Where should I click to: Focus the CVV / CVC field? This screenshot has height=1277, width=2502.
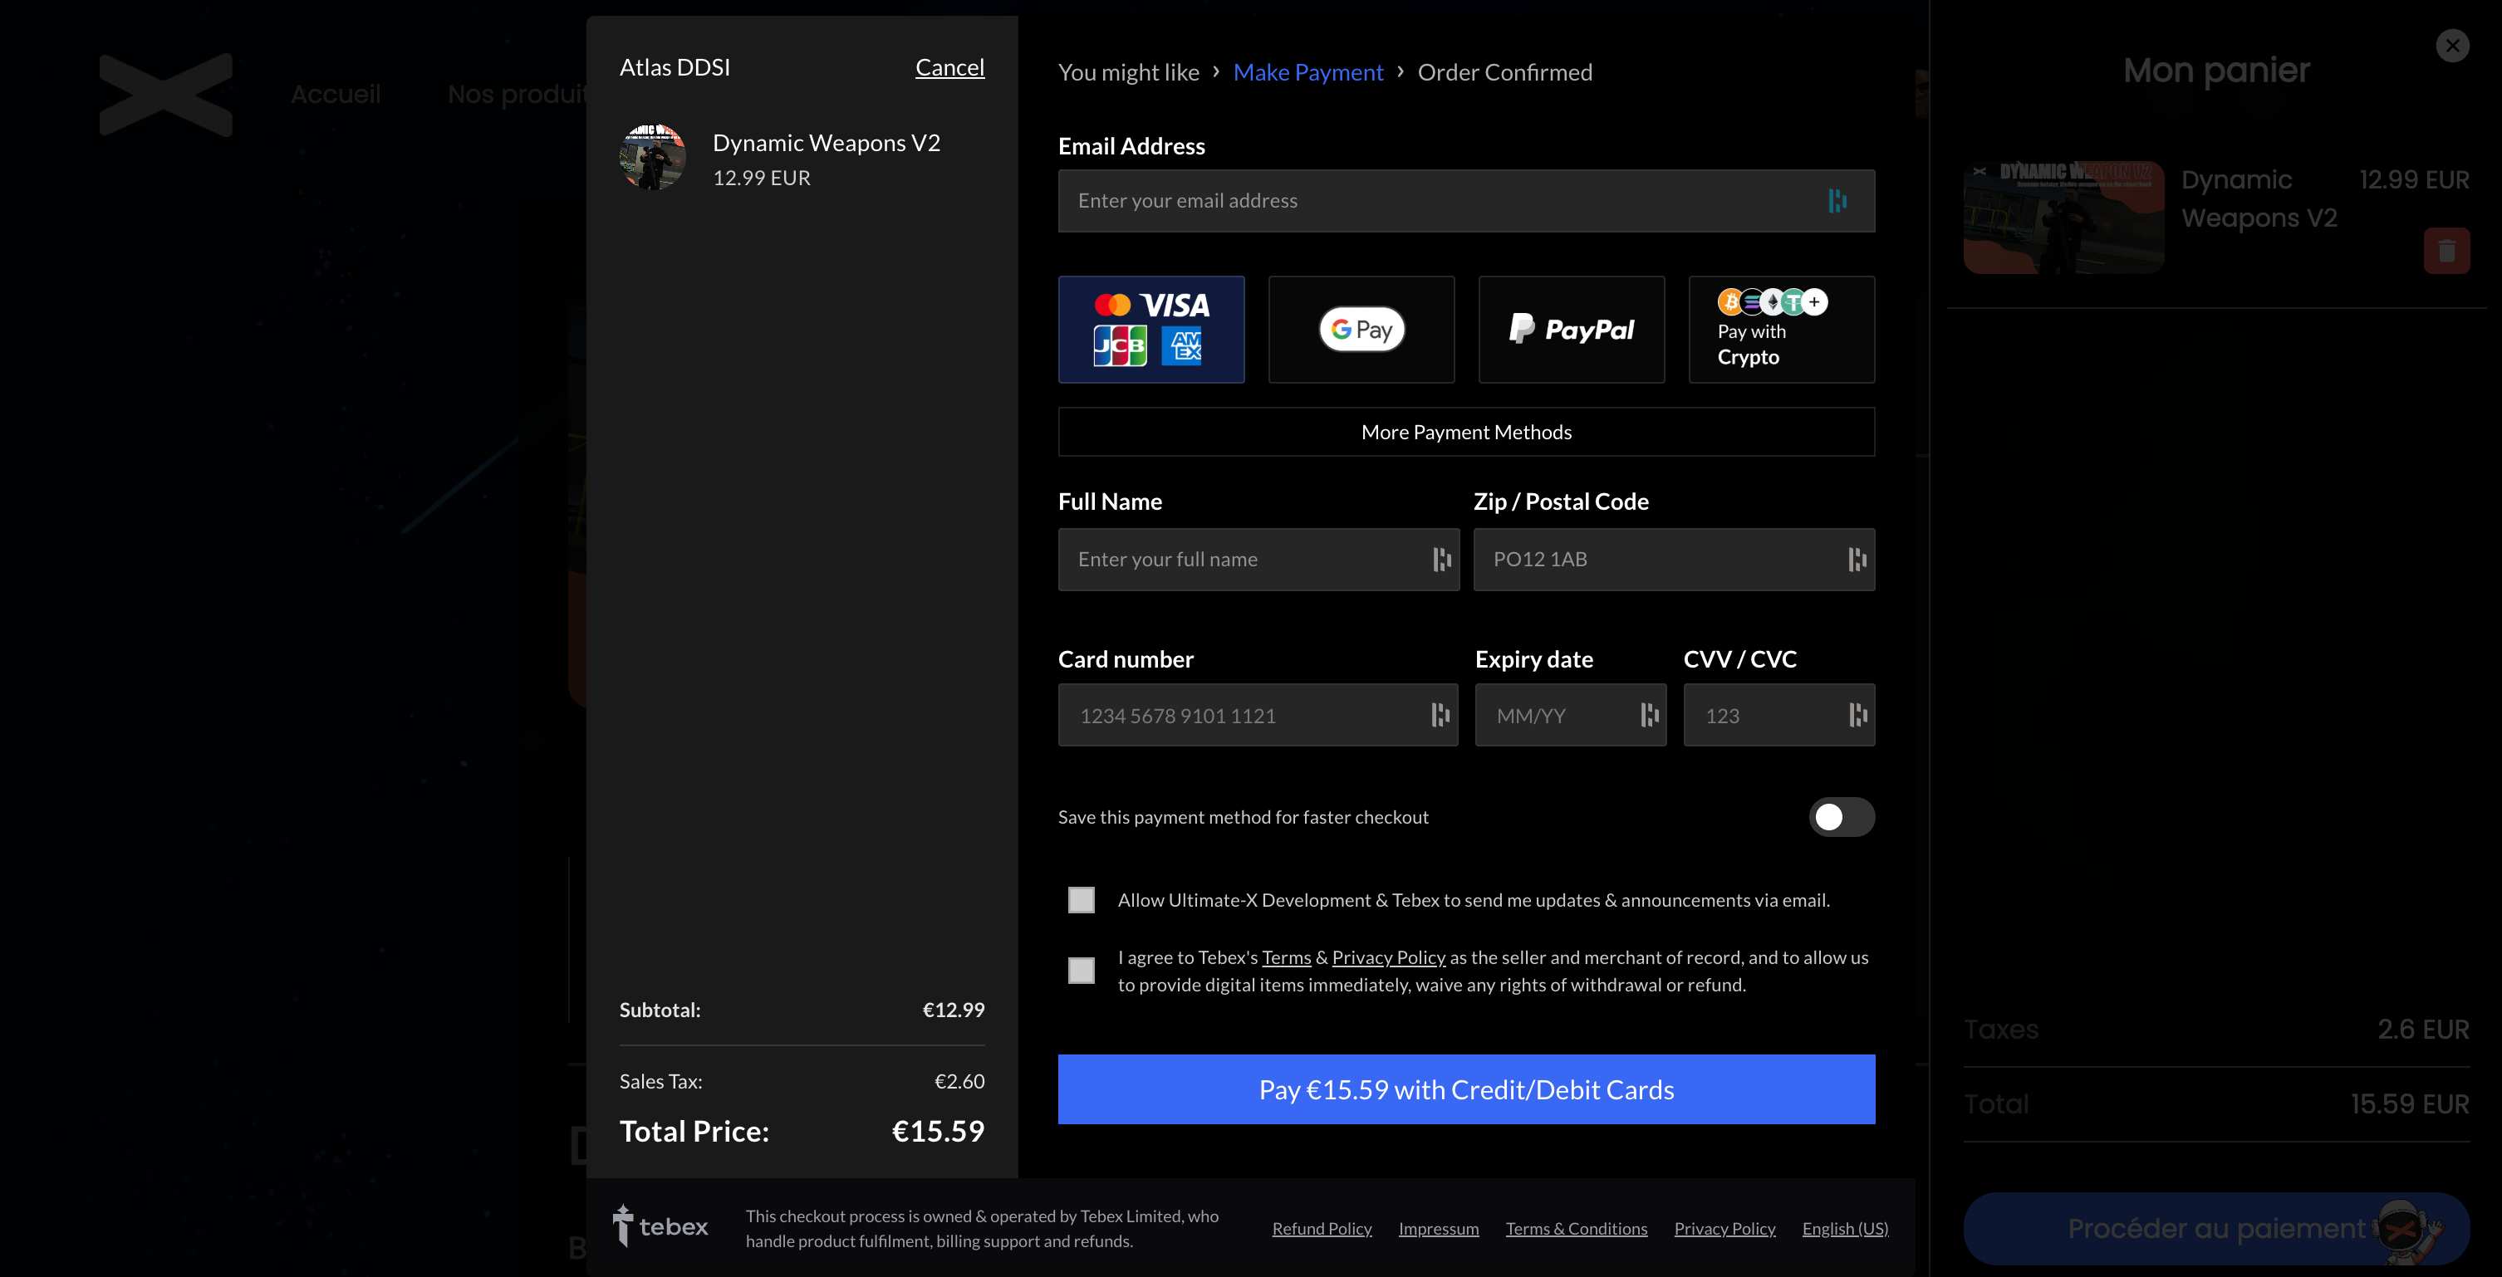pyautogui.click(x=1778, y=715)
